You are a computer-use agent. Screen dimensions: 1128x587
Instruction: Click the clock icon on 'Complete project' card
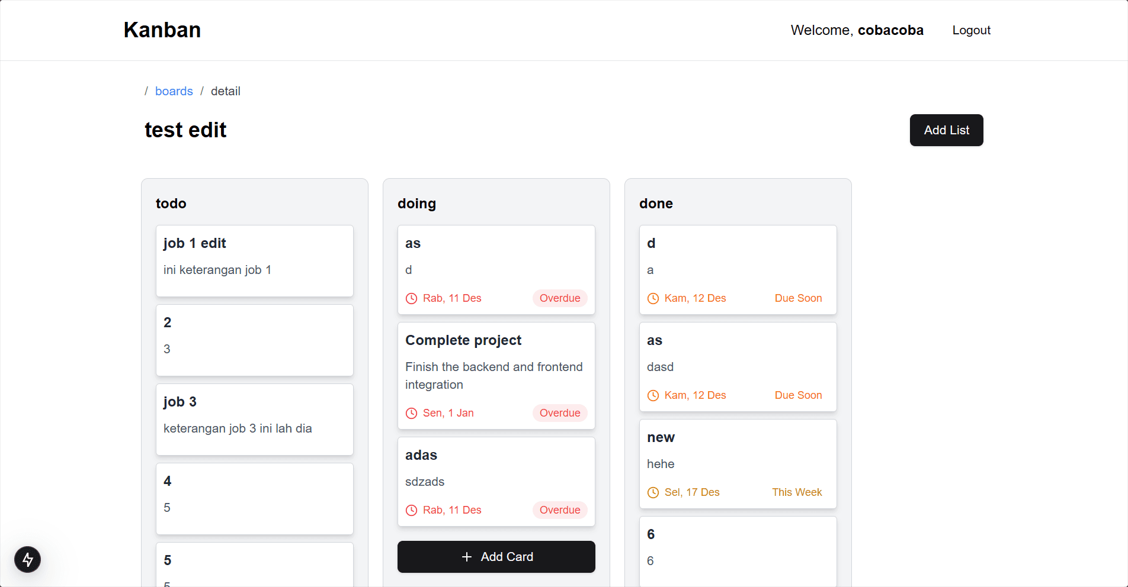tap(412, 413)
